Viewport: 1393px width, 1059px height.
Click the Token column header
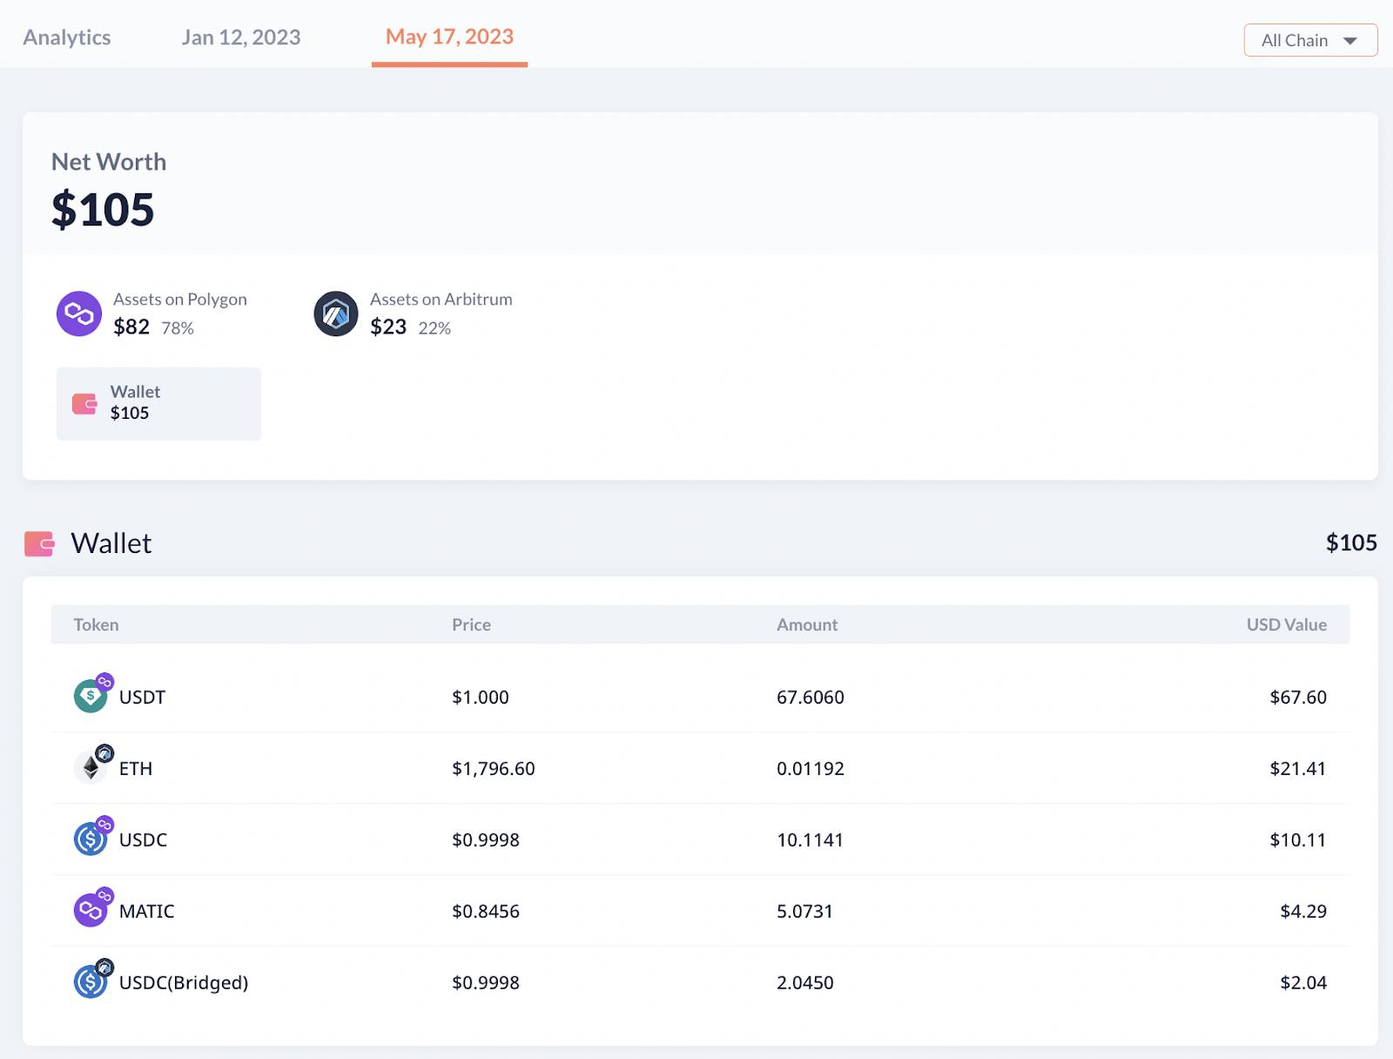tap(96, 624)
